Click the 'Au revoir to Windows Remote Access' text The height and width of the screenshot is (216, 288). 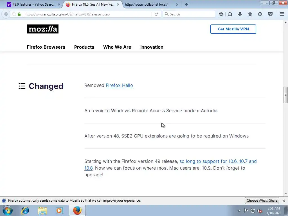click(x=151, y=111)
